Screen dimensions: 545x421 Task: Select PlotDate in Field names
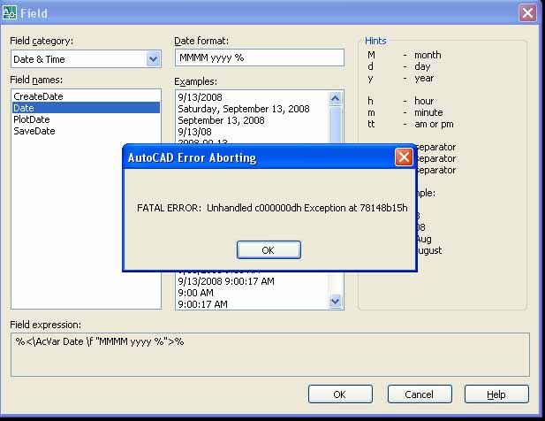pos(86,119)
